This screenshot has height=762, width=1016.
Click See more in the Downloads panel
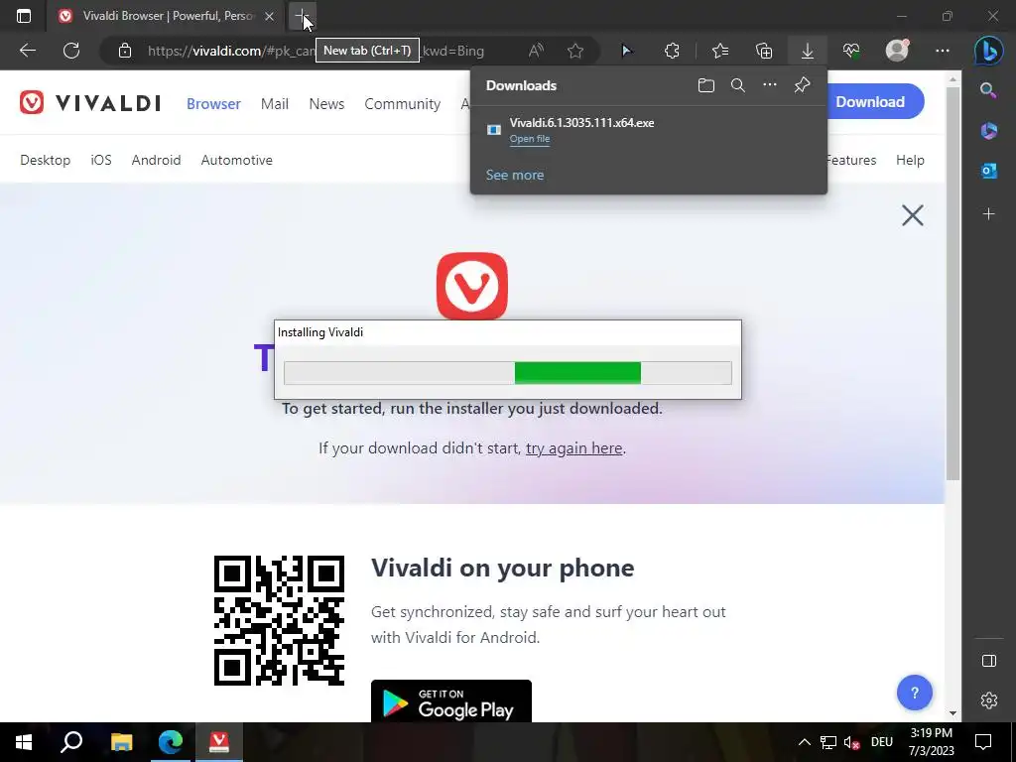[515, 175]
